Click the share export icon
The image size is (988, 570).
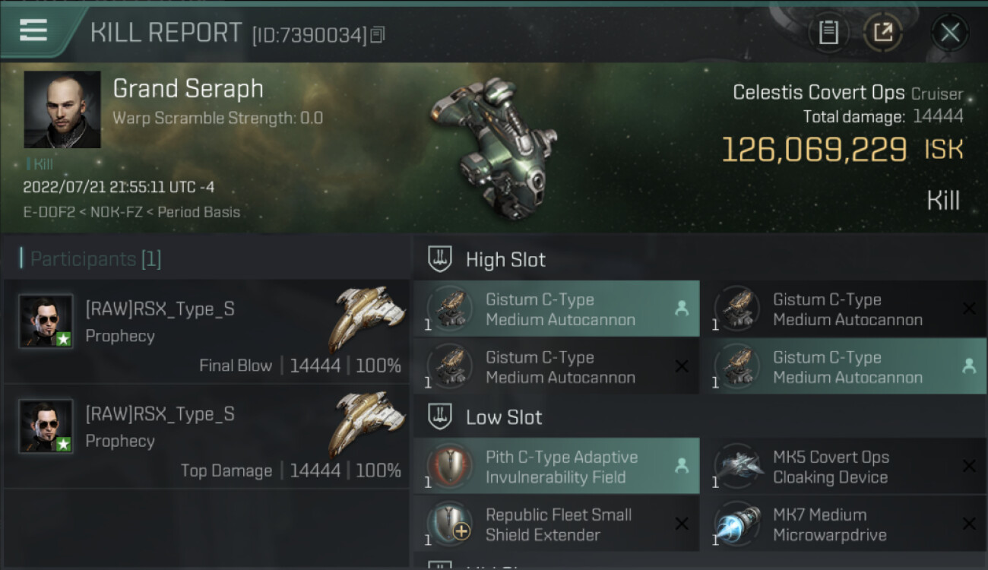[x=882, y=33]
